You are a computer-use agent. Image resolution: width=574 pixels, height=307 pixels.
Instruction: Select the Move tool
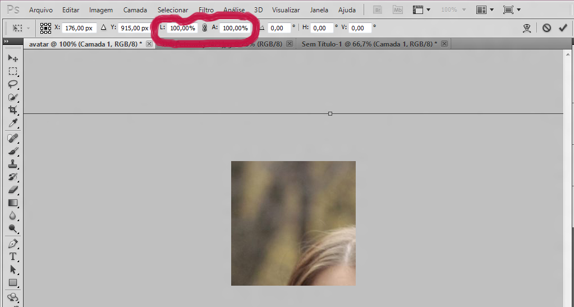point(13,58)
